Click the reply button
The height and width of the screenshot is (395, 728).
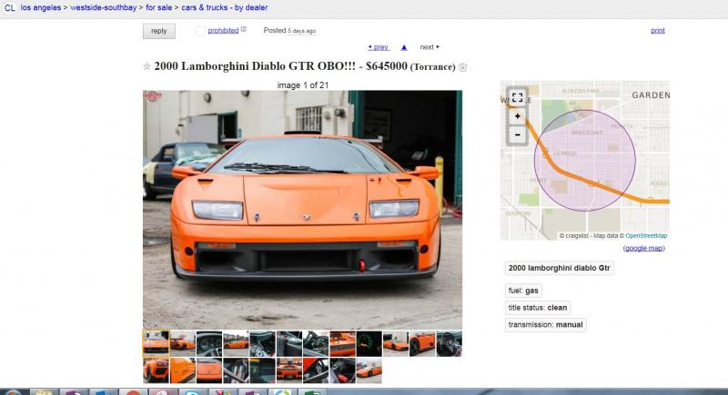[x=158, y=31]
